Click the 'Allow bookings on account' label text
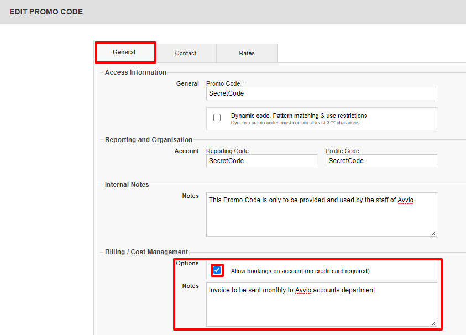466x335 pixels. point(300,271)
